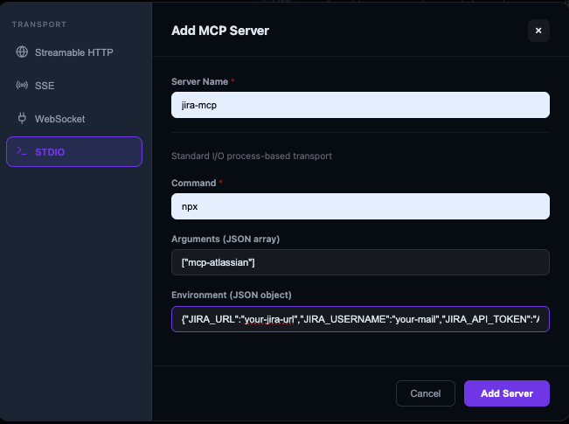This screenshot has width=569, height=424.
Task: Select the Streamable HTTP transport option
Action: tap(74, 52)
